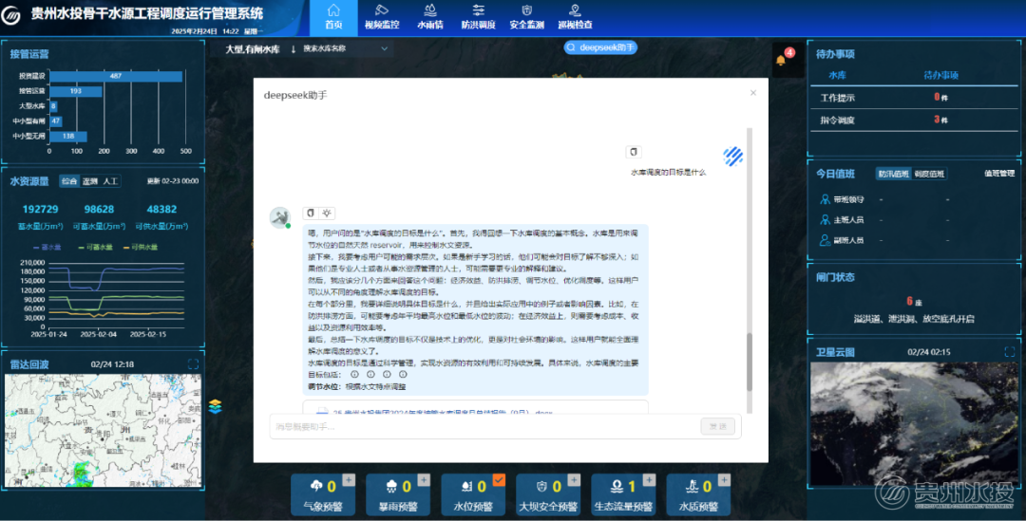Open the third citation circle in reply

387,375
